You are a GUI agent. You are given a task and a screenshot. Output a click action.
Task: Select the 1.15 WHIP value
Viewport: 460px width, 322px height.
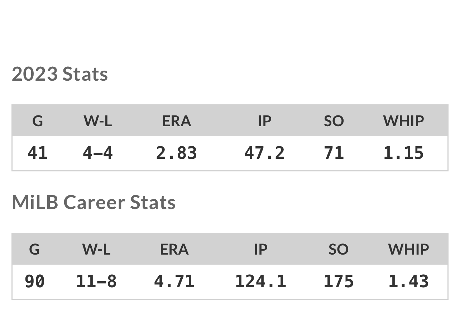(x=403, y=153)
